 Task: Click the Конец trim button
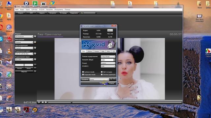(x=29, y=69)
